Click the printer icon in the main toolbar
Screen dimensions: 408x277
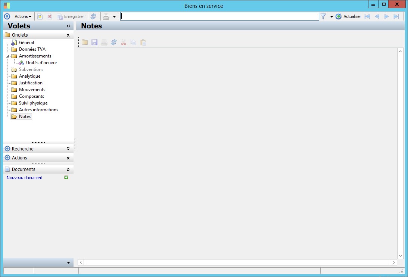106,16
